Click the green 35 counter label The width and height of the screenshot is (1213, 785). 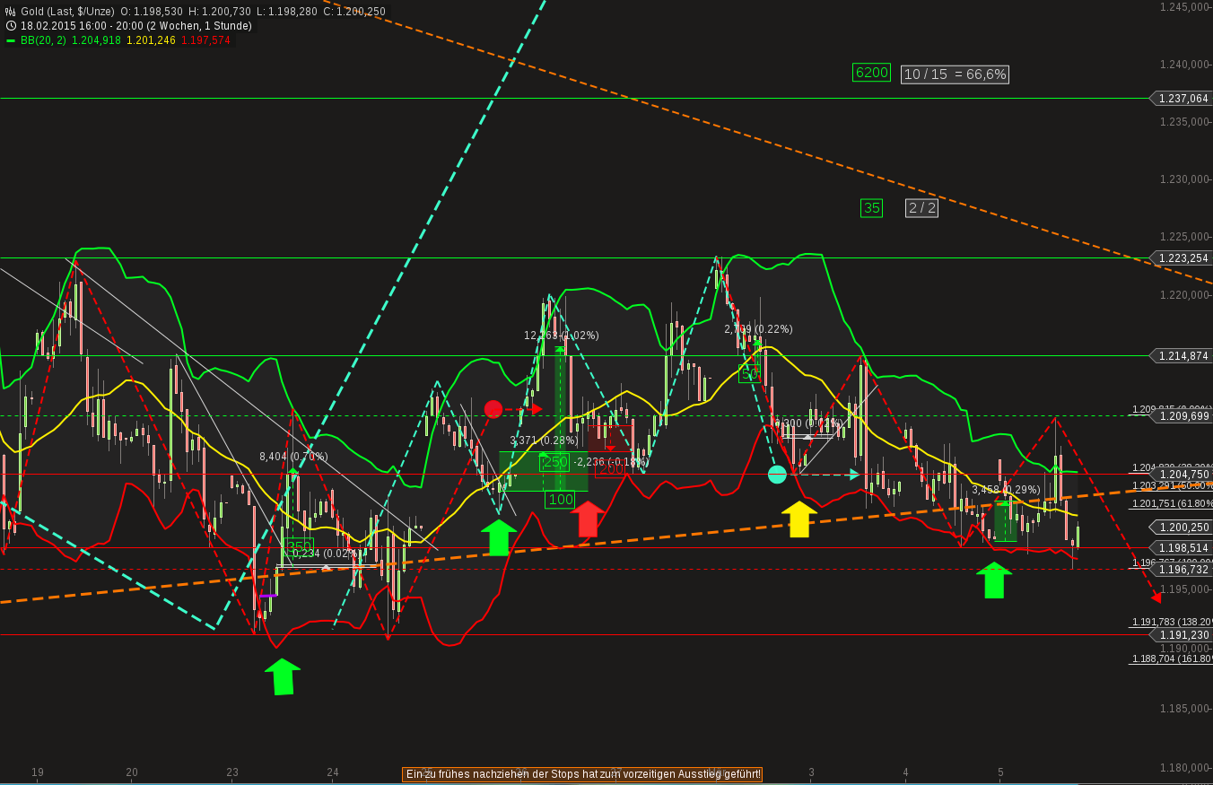[x=870, y=208]
